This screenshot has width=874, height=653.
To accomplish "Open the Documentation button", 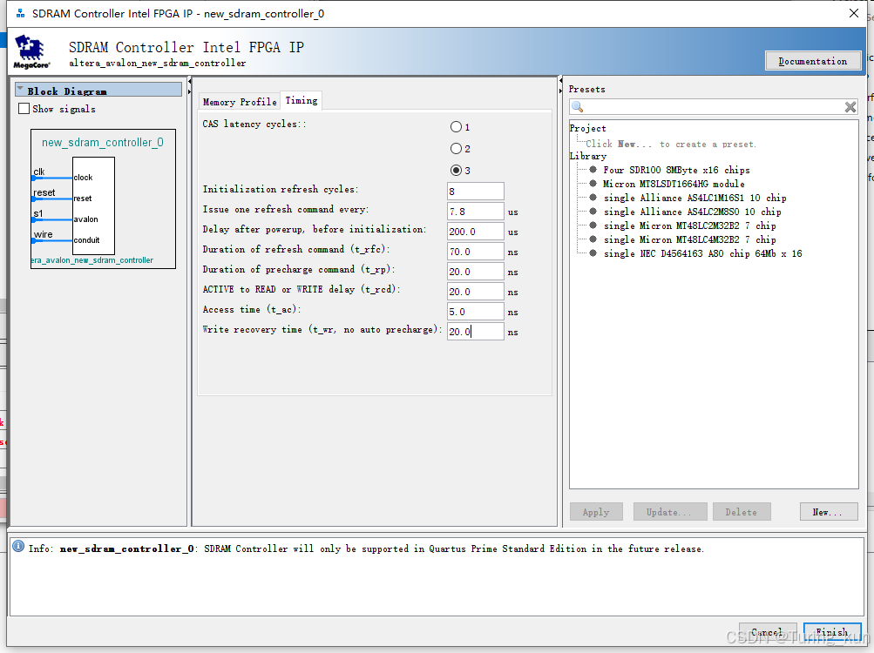I will tap(813, 61).
